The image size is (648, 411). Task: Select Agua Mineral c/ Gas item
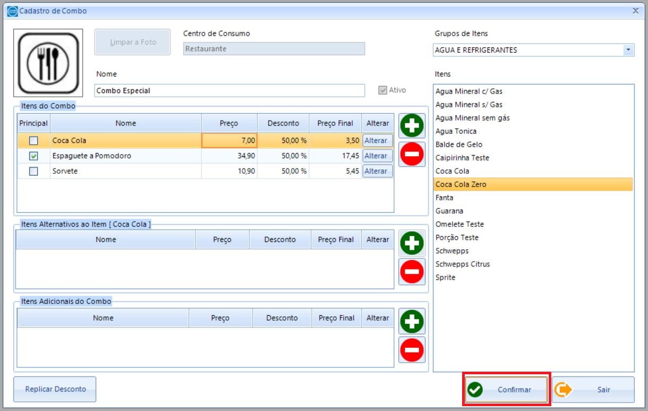click(x=533, y=91)
